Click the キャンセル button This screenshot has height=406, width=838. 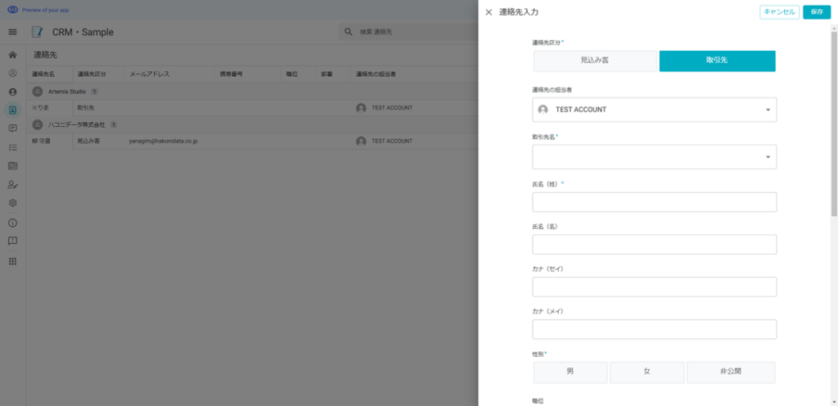(x=779, y=12)
